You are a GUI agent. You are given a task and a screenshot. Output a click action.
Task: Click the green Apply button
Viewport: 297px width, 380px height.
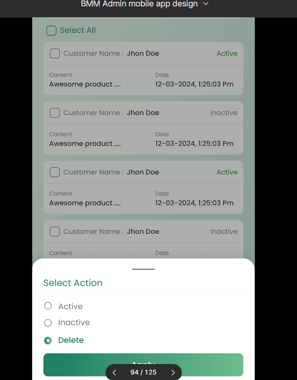pos(143,365)
